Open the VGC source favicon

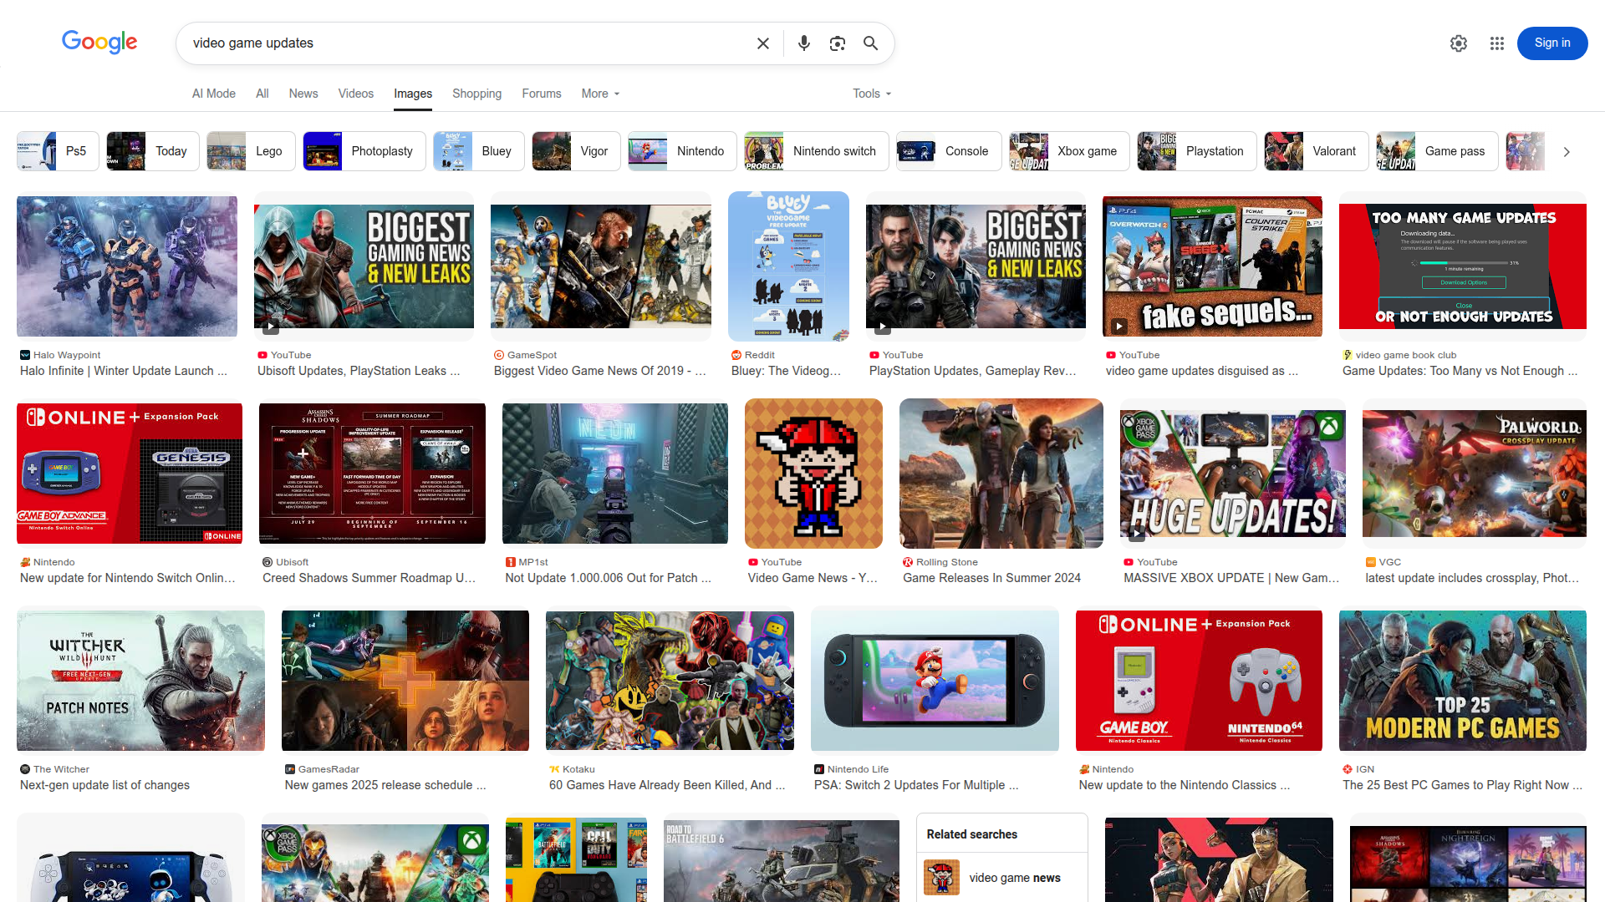pos(1371,562)
